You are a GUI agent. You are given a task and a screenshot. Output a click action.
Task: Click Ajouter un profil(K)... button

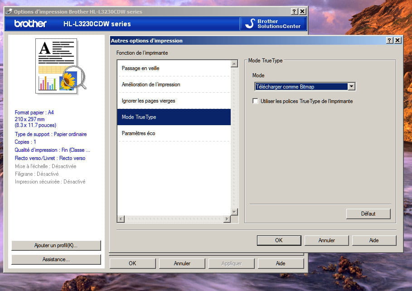click(56, 245)
